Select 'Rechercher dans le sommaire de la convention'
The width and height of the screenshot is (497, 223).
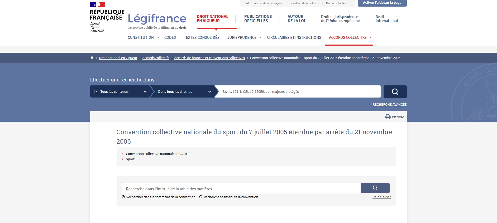coord(123,197)
